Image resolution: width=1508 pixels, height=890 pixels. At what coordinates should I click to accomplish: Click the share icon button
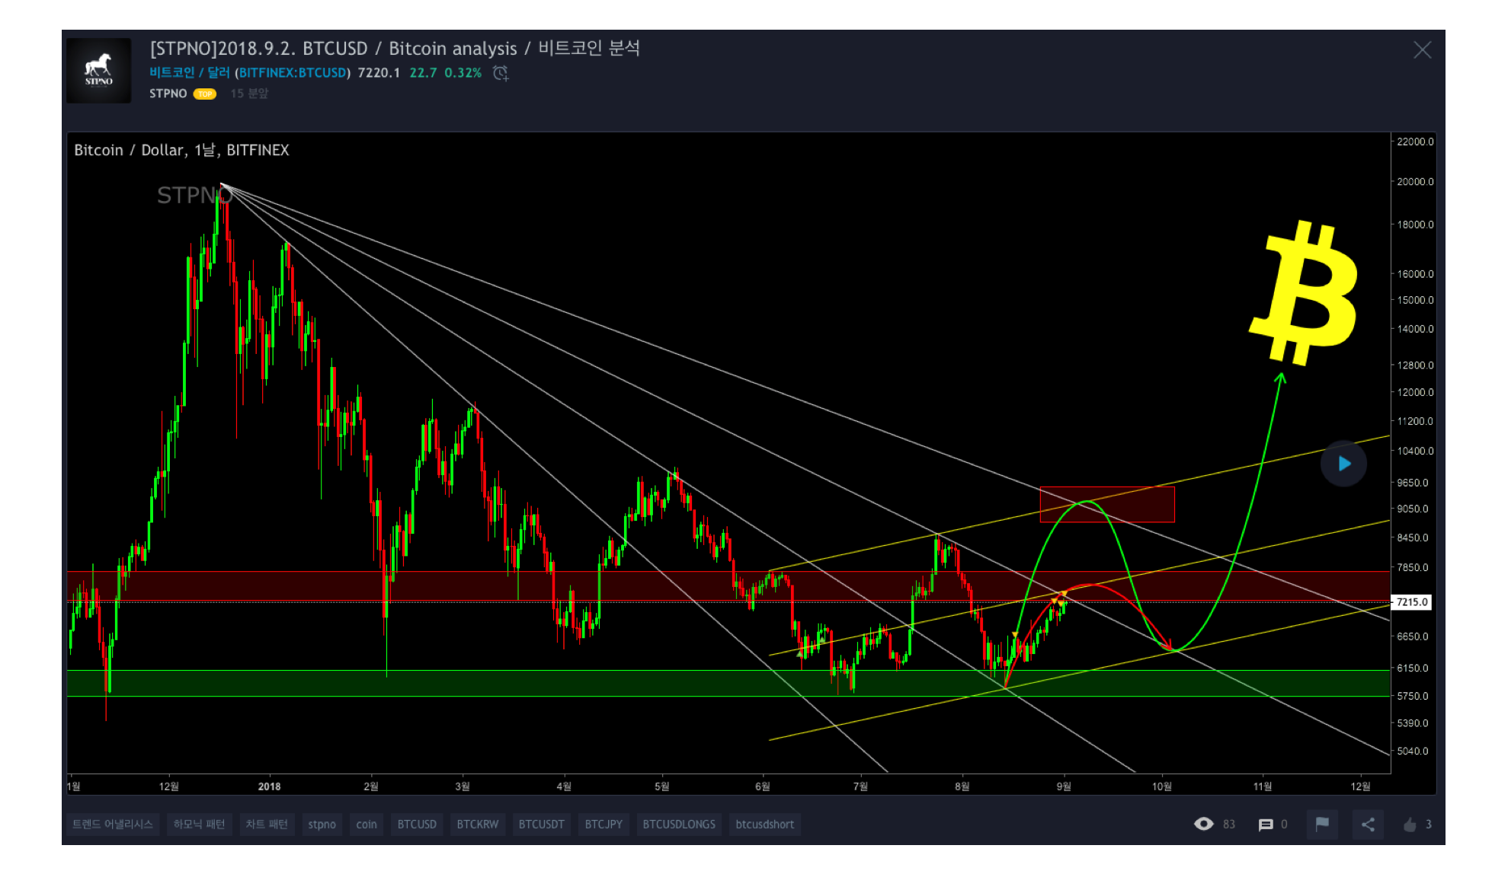(x=1368, y=825)
